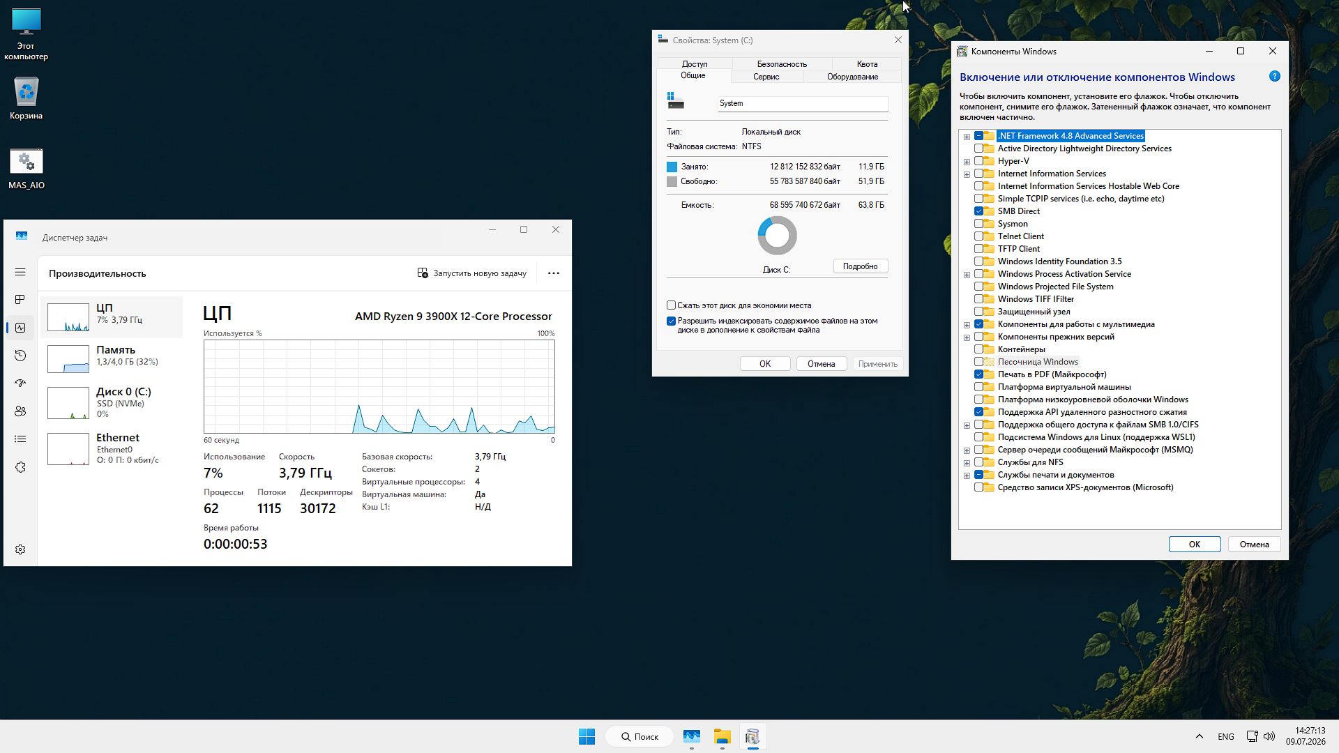The image size is (1339, 753).
Task: Expand Компоненты для работы с мультимедиа node
Action: click(967, 325)
